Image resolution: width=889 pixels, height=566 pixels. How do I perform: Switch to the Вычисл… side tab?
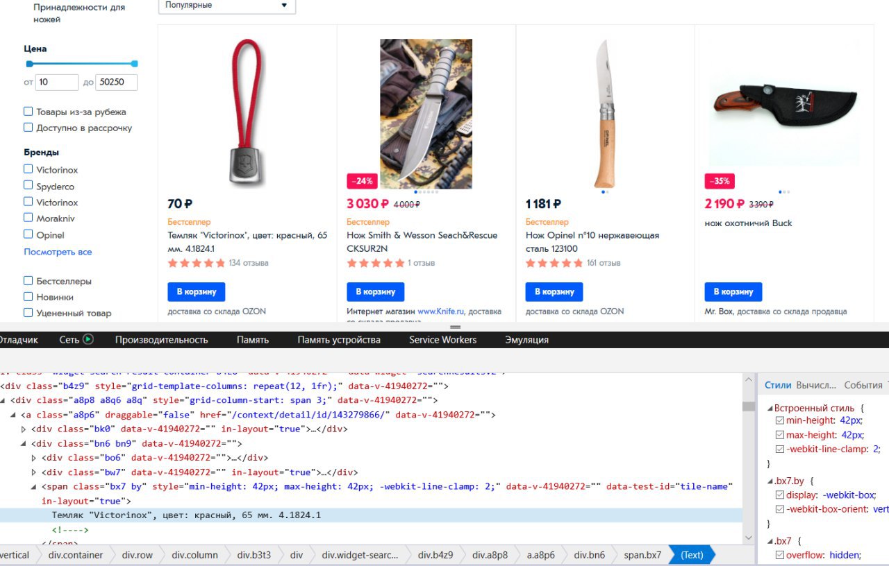817,385
